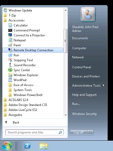Click the programs list scrollbar down arrow

click(x=66, y=115)
